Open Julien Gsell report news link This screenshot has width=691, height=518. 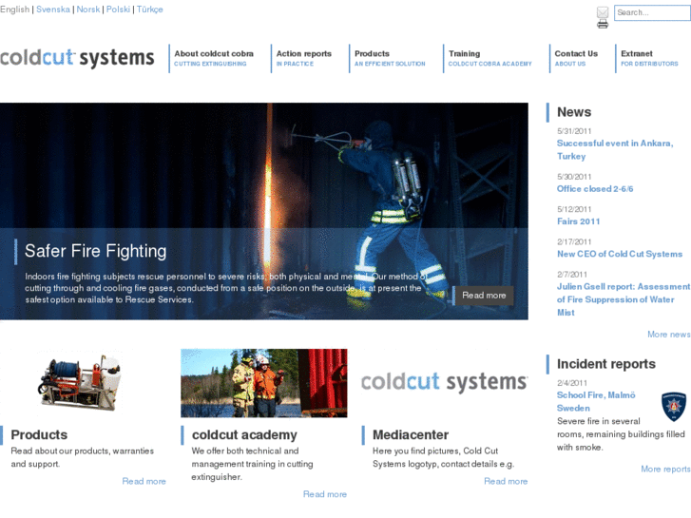pyautogui.click(x=624, y=299)
